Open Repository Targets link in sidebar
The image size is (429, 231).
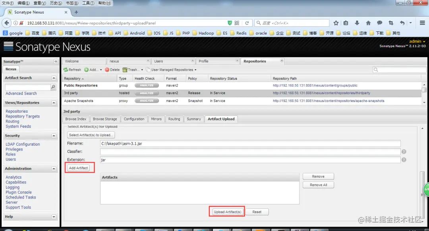[x=23, y=116]
